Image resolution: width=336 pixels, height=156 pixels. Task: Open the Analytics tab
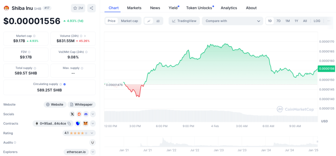229,8
